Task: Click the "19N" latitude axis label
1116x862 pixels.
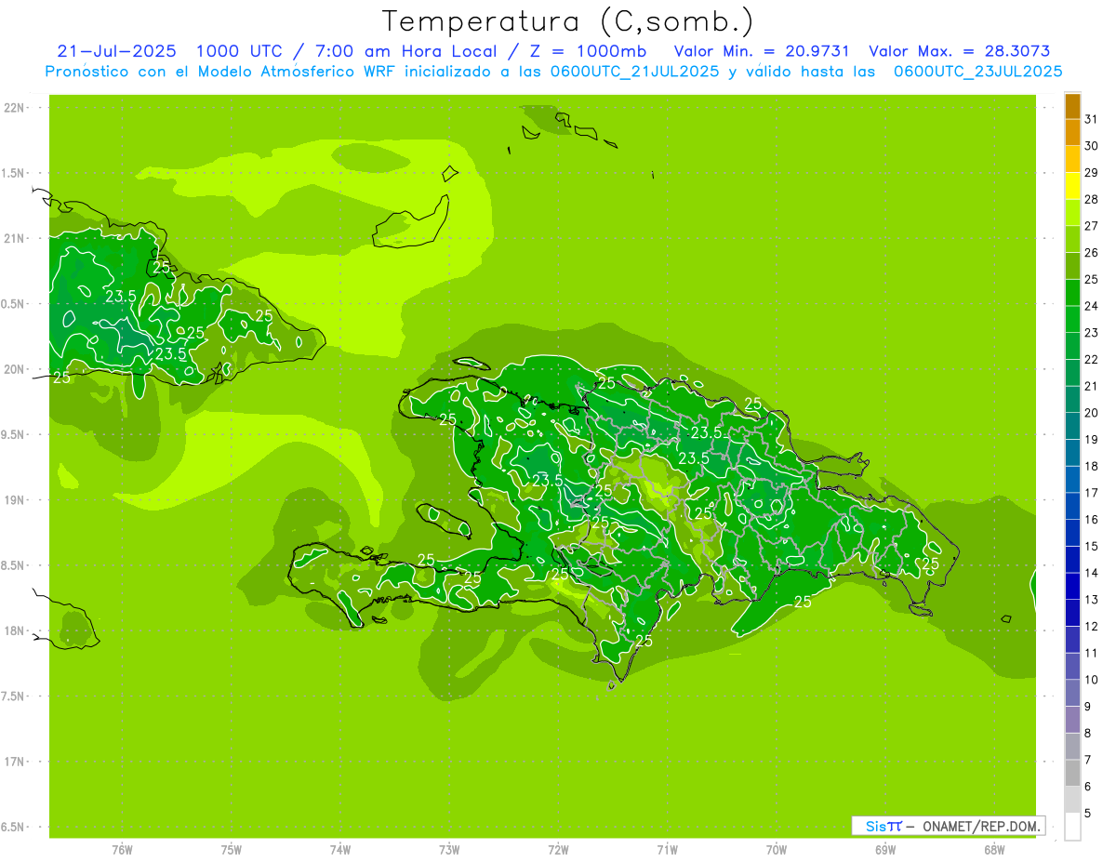Action: coord(15,500)
